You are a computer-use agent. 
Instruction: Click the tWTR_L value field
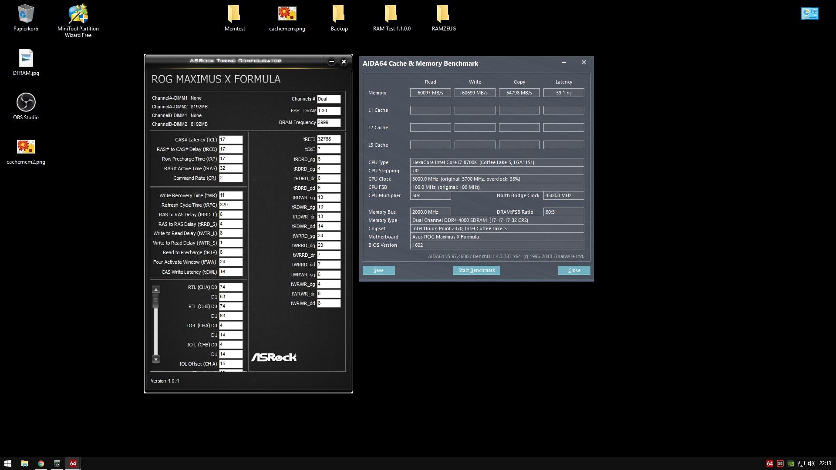pyautogui.click(x=230, y=233)
